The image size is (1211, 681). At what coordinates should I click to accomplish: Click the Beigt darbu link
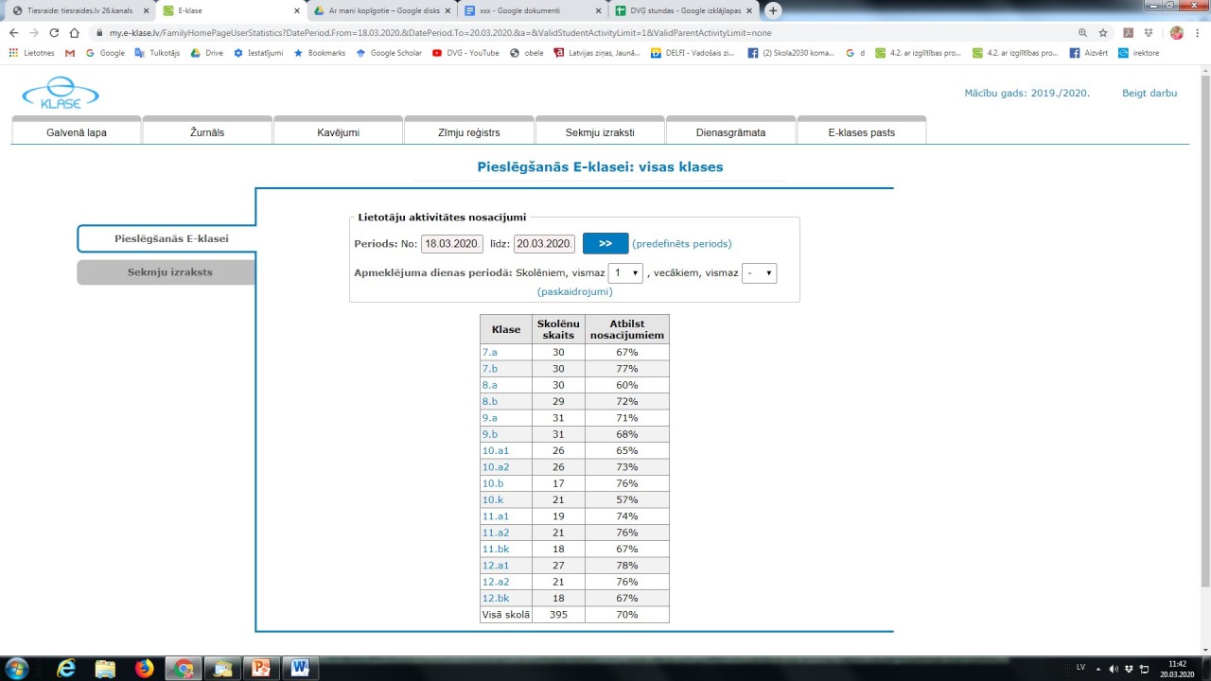[x=1149, y=94]
